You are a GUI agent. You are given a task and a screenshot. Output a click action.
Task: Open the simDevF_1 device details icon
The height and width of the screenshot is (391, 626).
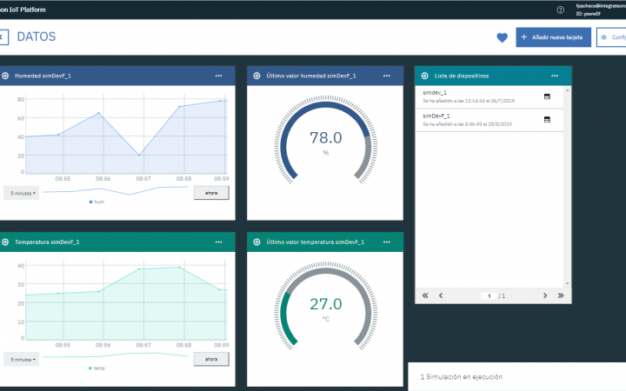coord(547,120)
